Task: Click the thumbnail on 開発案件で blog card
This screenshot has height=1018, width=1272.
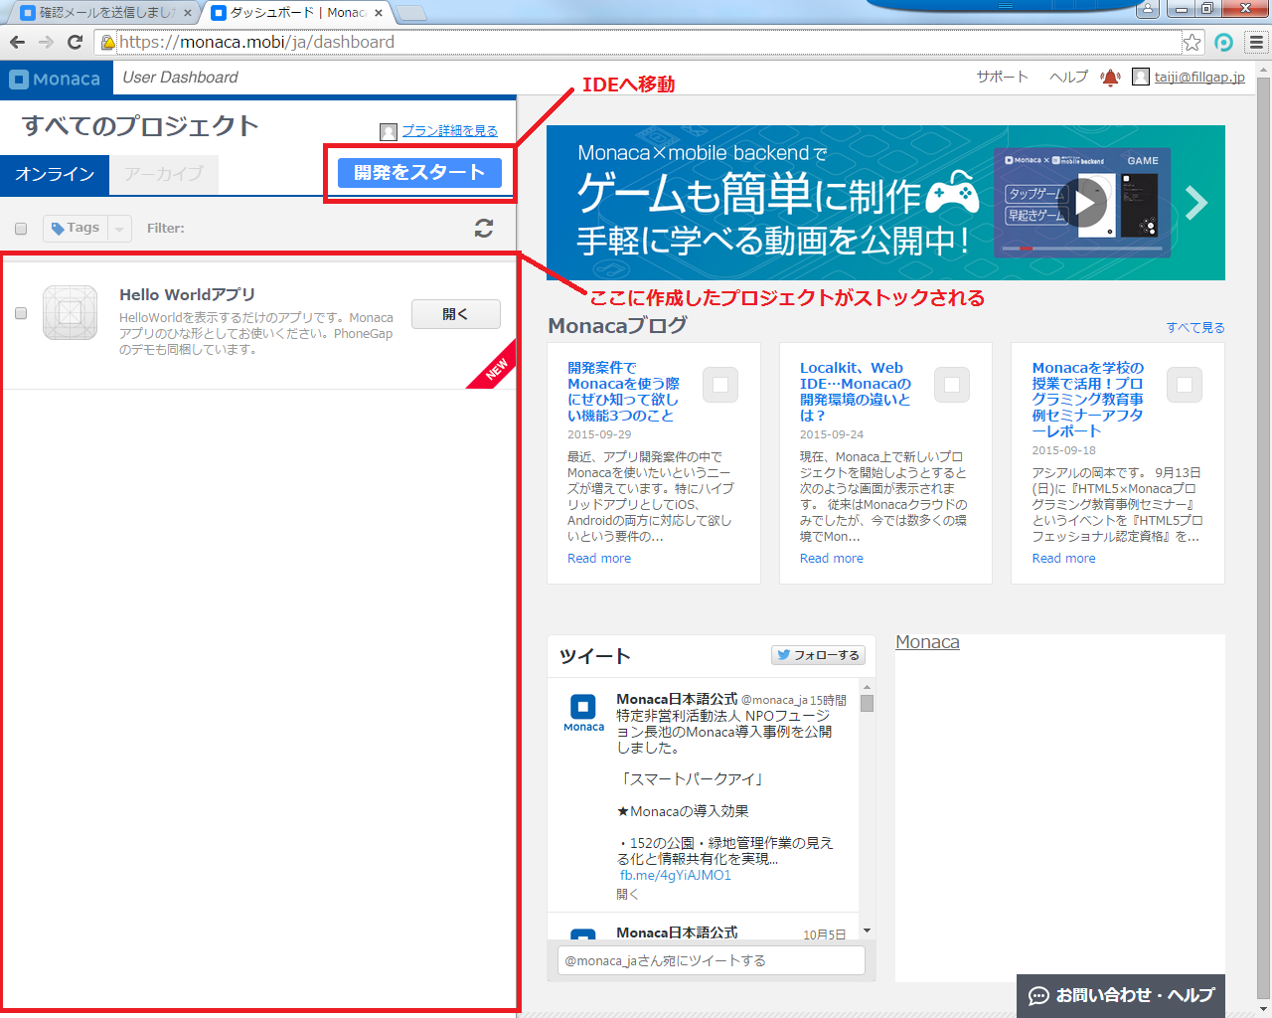Action: click(x=720, y=385)
